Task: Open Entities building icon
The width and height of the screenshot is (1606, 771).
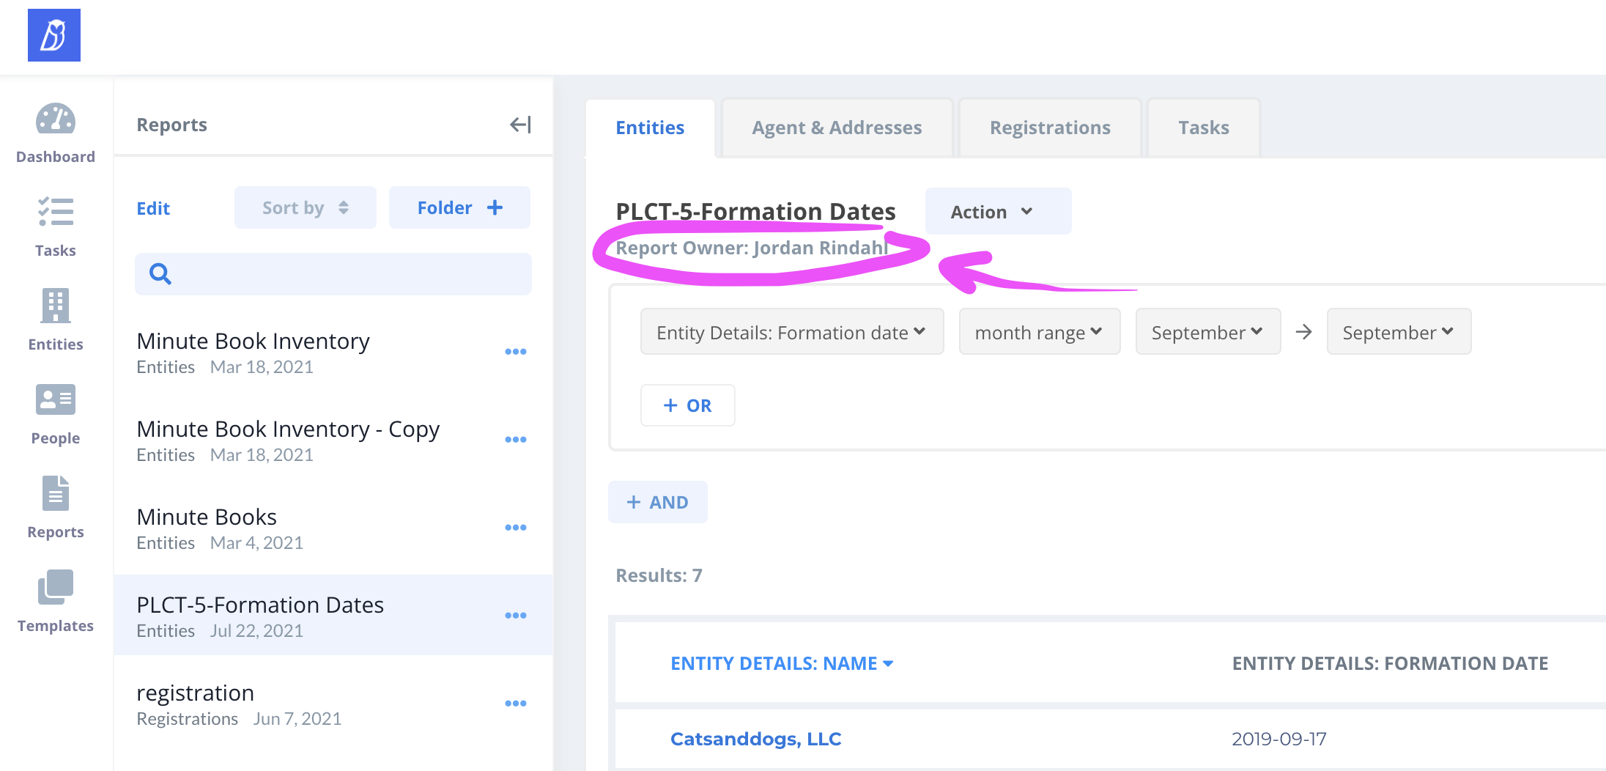Action: pyautogui.click(x=56, y=306)
